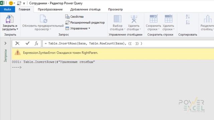Image resolution: width=214 pixels, height=120 pixels.
Task: Click the Запрос group label
Action: [64, 35]
